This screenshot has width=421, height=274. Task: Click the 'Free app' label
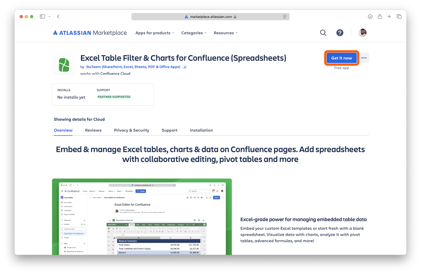(342, 68)
